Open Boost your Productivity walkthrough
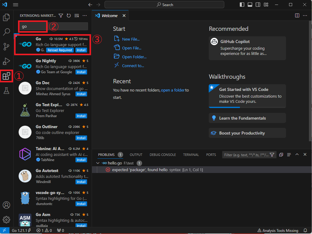This screenshot has width=312, height=234. (x=247, y=133)
